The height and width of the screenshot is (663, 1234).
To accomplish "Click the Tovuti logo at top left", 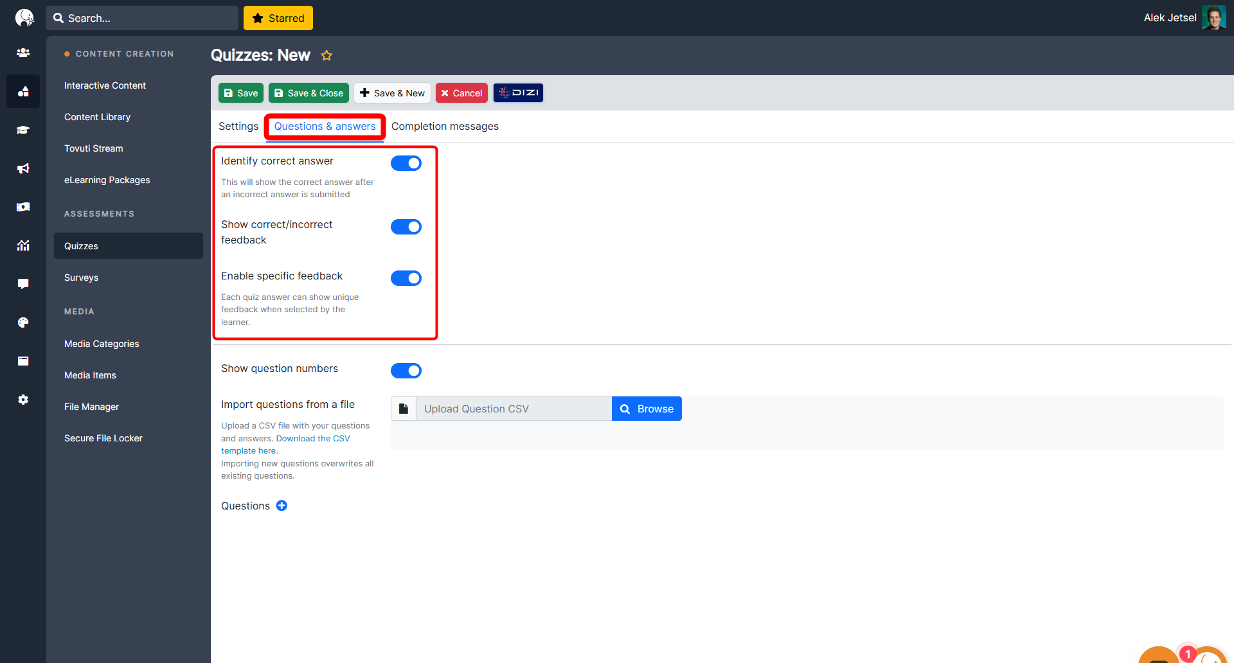I will pyautogui.click(x=24, y=17).
